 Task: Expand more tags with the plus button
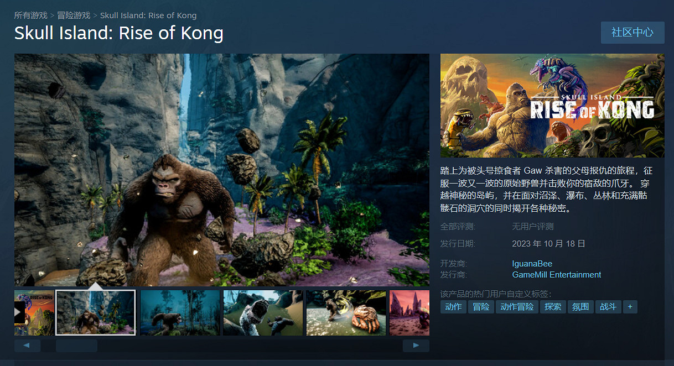pyautogui.click(x=630, y=307)
